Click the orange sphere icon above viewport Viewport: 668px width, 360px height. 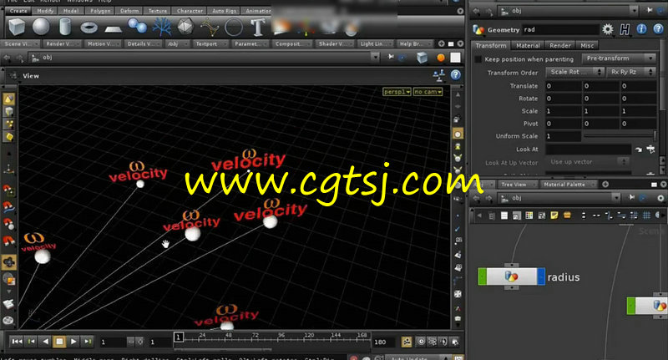(x=441, y=58)
